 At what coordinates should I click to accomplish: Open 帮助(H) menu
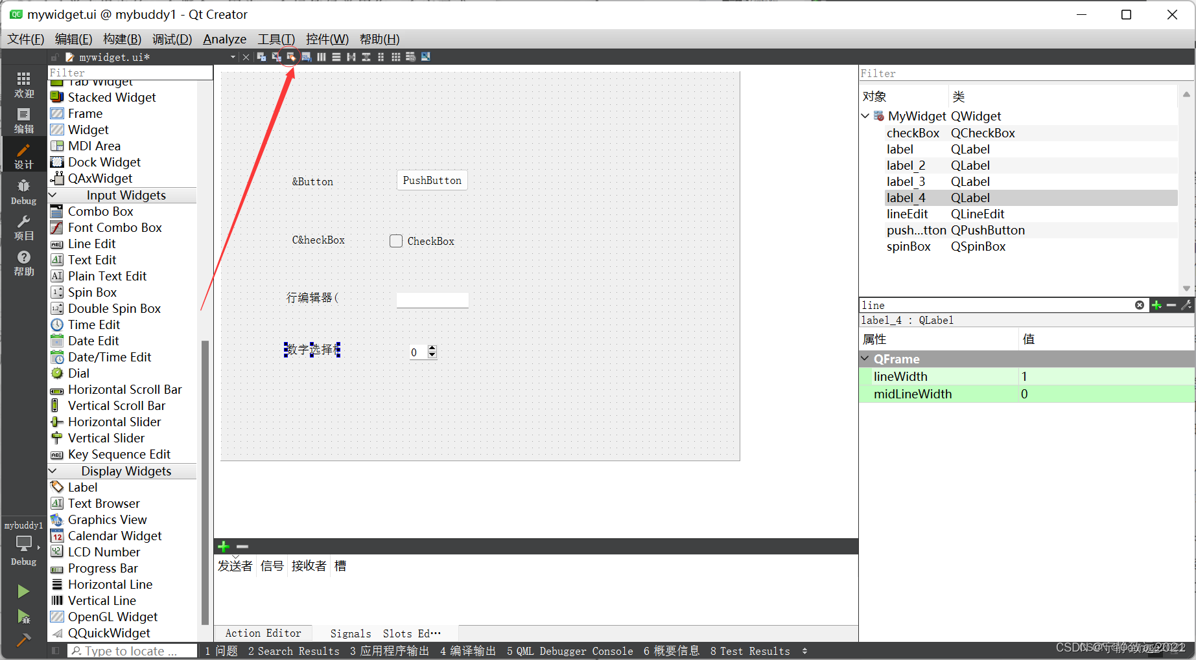[380, 39]
